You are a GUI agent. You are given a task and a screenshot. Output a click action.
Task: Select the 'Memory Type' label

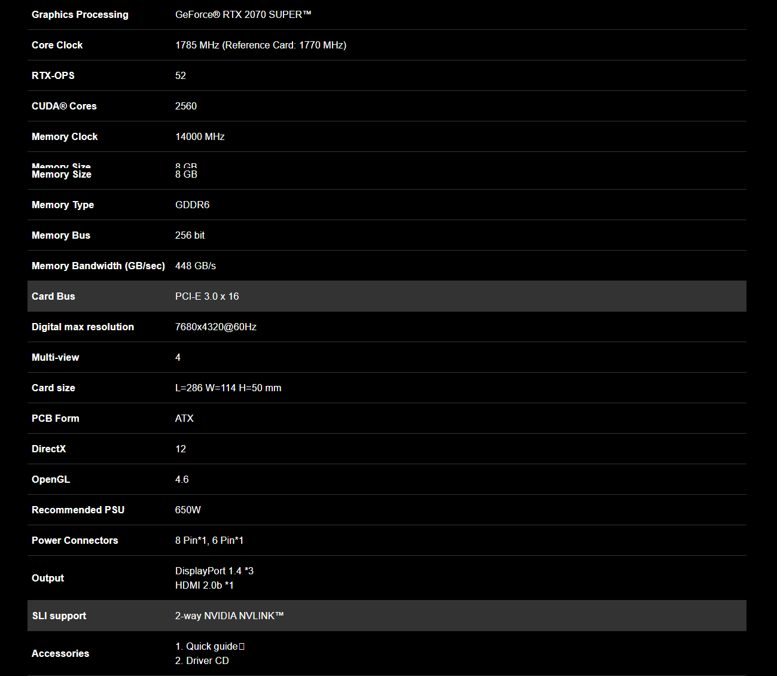click(x=63, y=205)
